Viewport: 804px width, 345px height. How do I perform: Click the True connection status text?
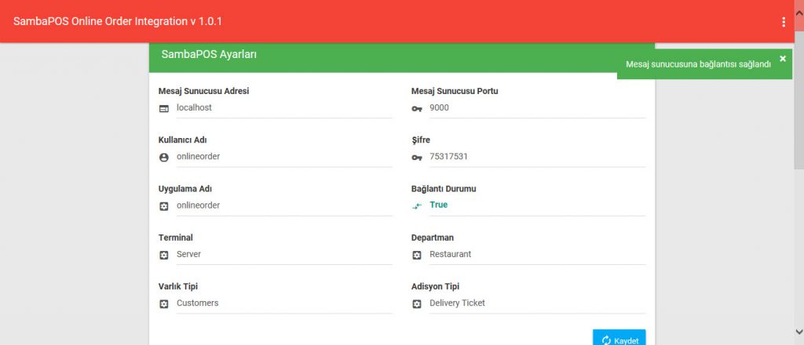pos(439,205)
